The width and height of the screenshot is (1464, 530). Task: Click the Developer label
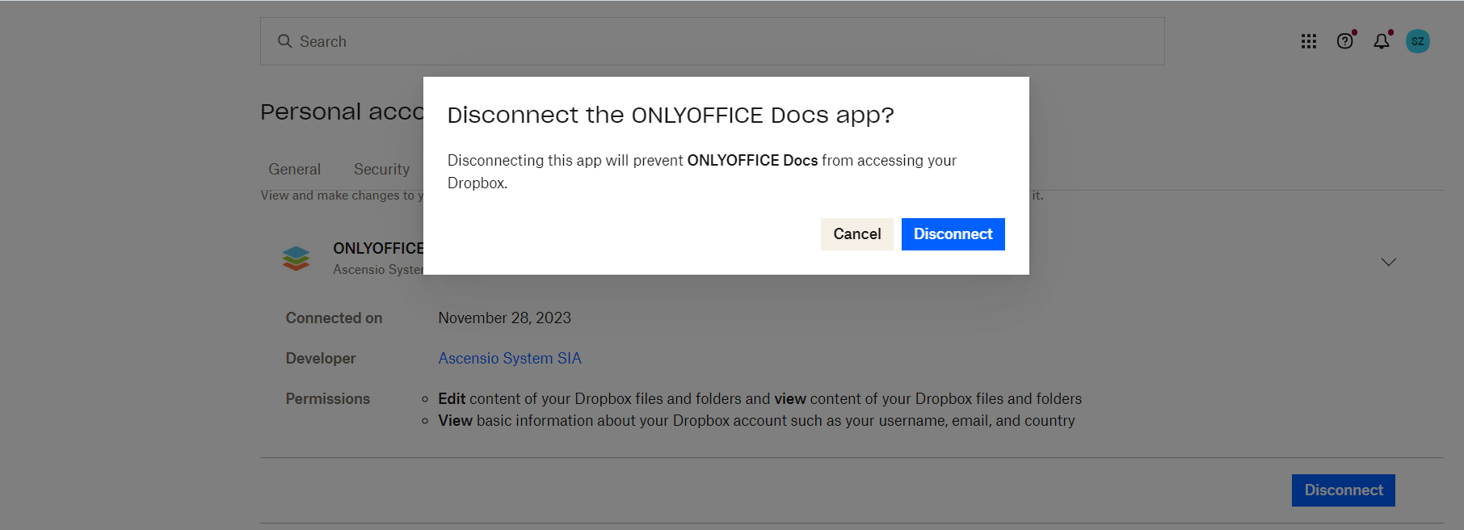(x=320, y=359)
